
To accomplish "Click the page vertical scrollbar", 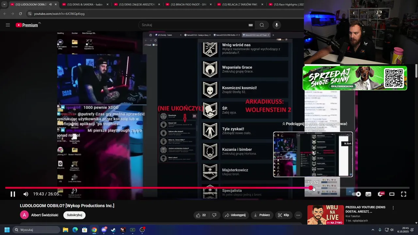I will 416,71.
